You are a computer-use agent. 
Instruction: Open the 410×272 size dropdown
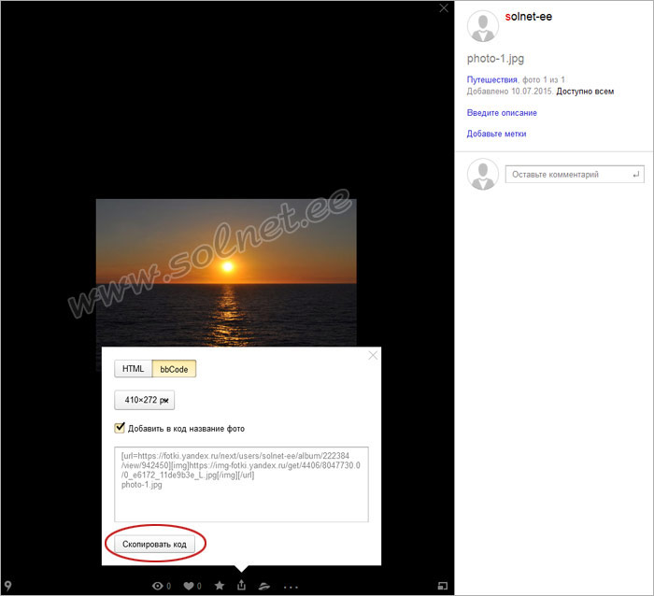144,400
